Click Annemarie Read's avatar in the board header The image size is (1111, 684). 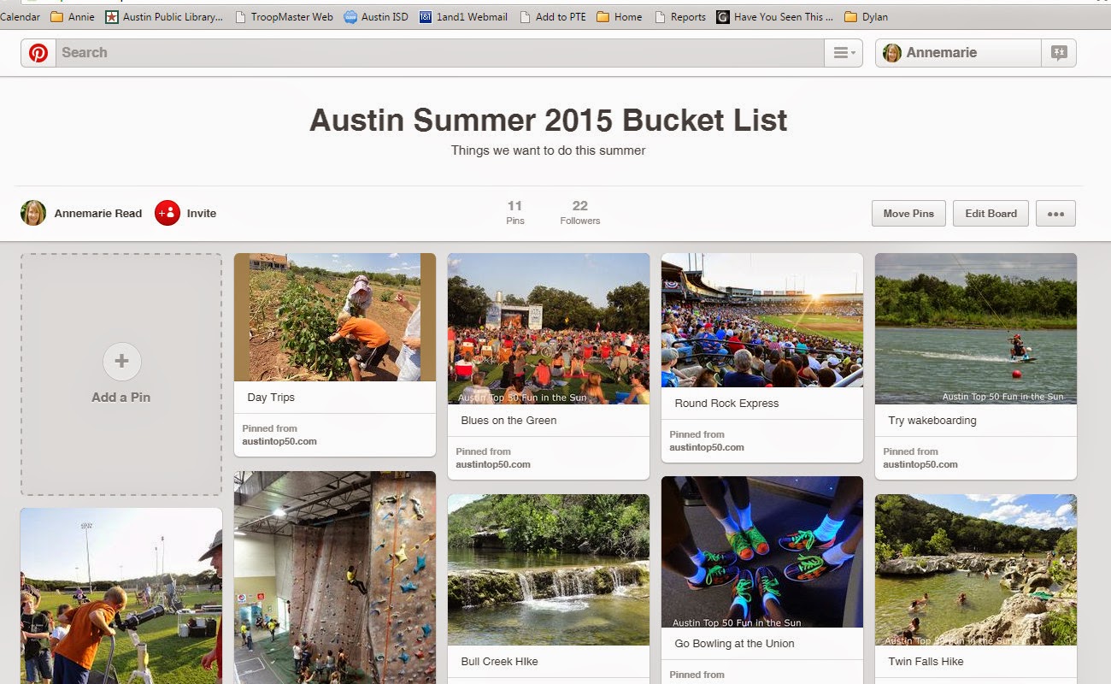32,213
